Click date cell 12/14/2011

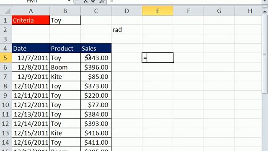(x=31, y=124)
